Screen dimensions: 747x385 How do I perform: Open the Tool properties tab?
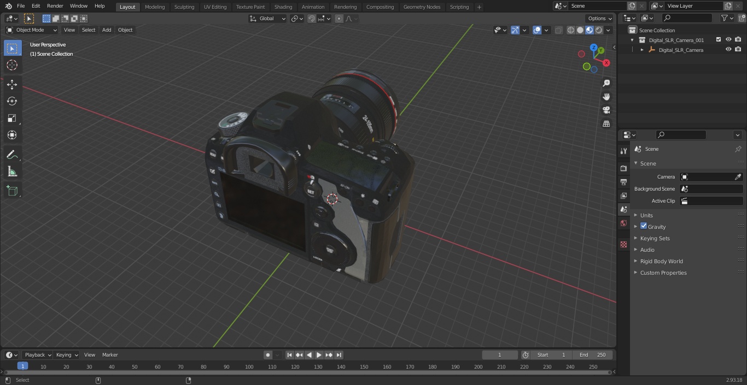pos(623,151)
